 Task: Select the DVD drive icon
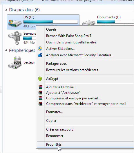pyautogui.click(x=15, y=62)
